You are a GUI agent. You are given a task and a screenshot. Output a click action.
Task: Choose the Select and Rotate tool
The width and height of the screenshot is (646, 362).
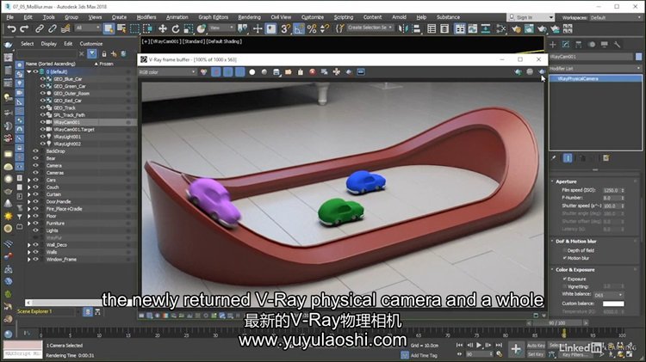tap(176, 28)
